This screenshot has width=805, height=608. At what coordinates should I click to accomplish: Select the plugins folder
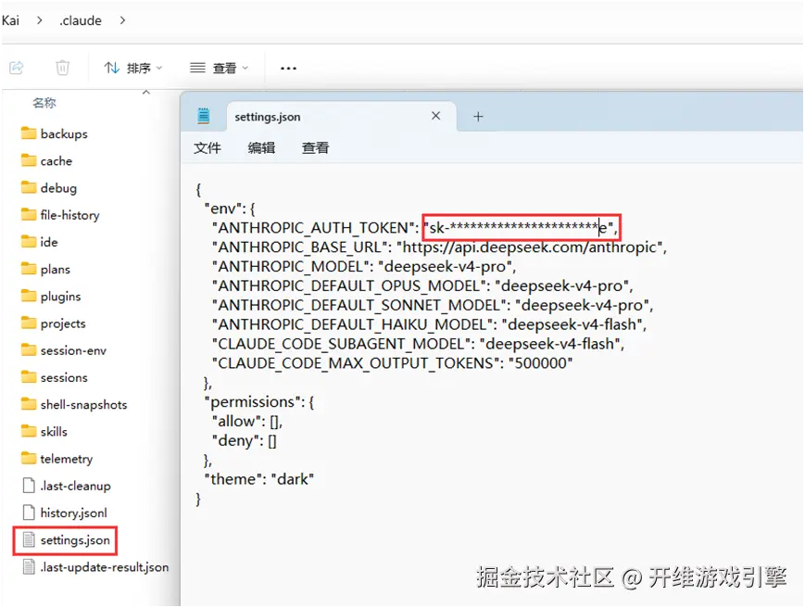[51, 297]
